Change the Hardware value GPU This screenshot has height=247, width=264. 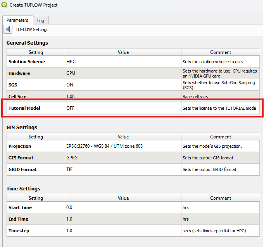(x=123, y=73)
